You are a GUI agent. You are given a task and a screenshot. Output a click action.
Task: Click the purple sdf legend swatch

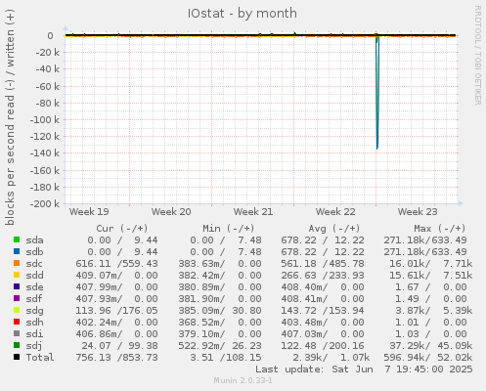(x=17, y=298)
